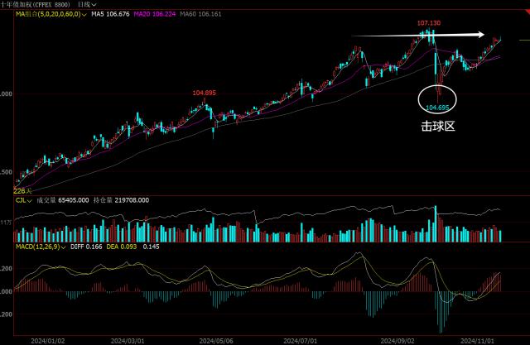Open the CJL volume indicator dropdown
This screenshot has width=530, height=345.
28,199
